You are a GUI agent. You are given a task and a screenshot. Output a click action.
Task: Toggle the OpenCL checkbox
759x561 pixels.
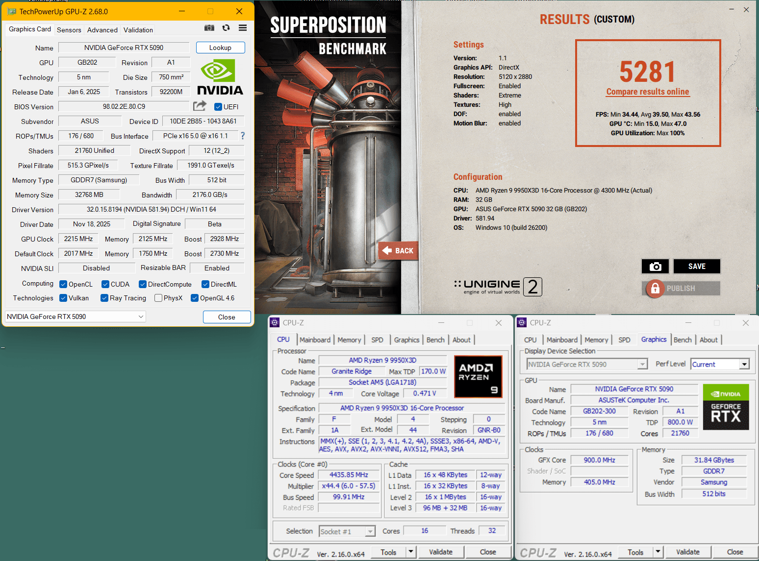pyautogui.click(x=63, y=284)
